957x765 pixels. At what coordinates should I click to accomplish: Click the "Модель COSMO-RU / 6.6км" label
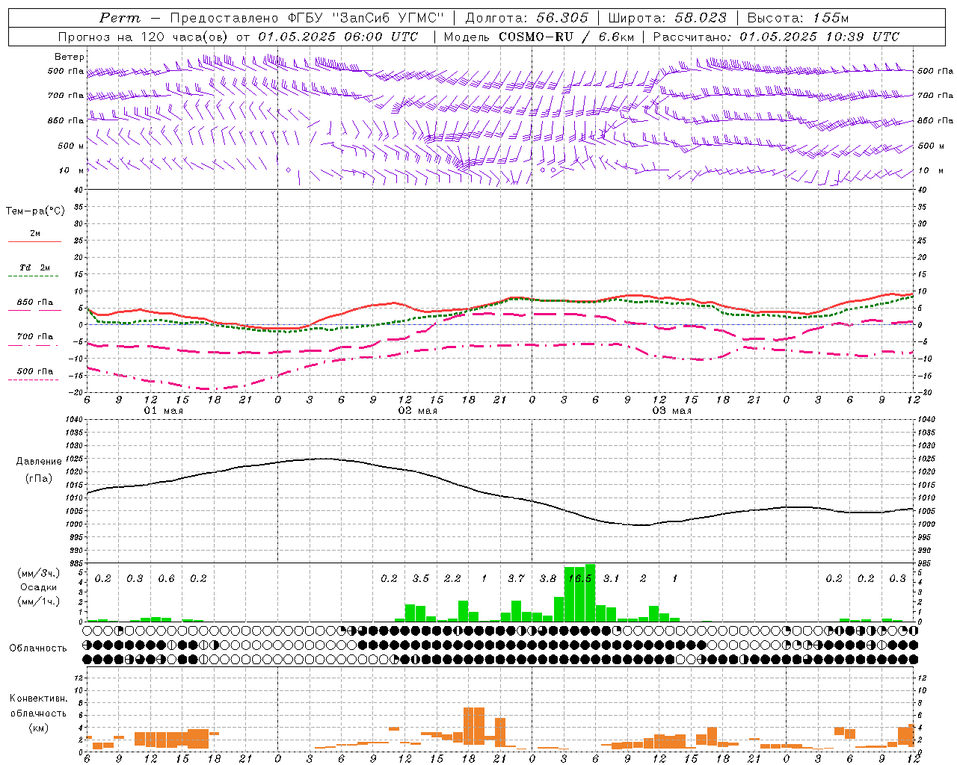[539, 37]
